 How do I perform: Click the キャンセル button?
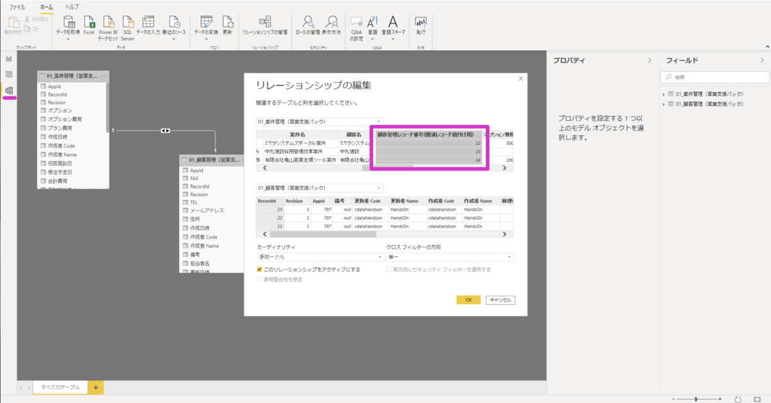tap(501, 300)
